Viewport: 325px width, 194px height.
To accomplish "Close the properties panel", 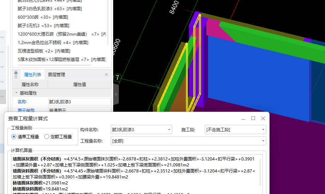I will (x=106, y=75).
